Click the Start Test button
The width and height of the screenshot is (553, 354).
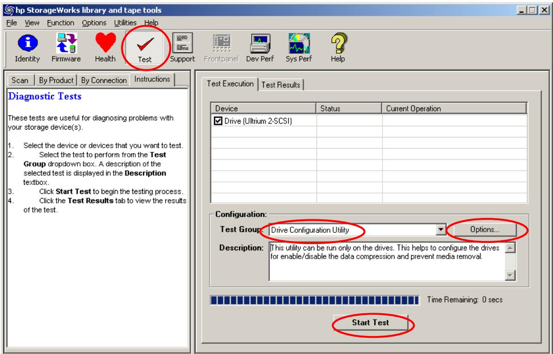pos(371,323)
